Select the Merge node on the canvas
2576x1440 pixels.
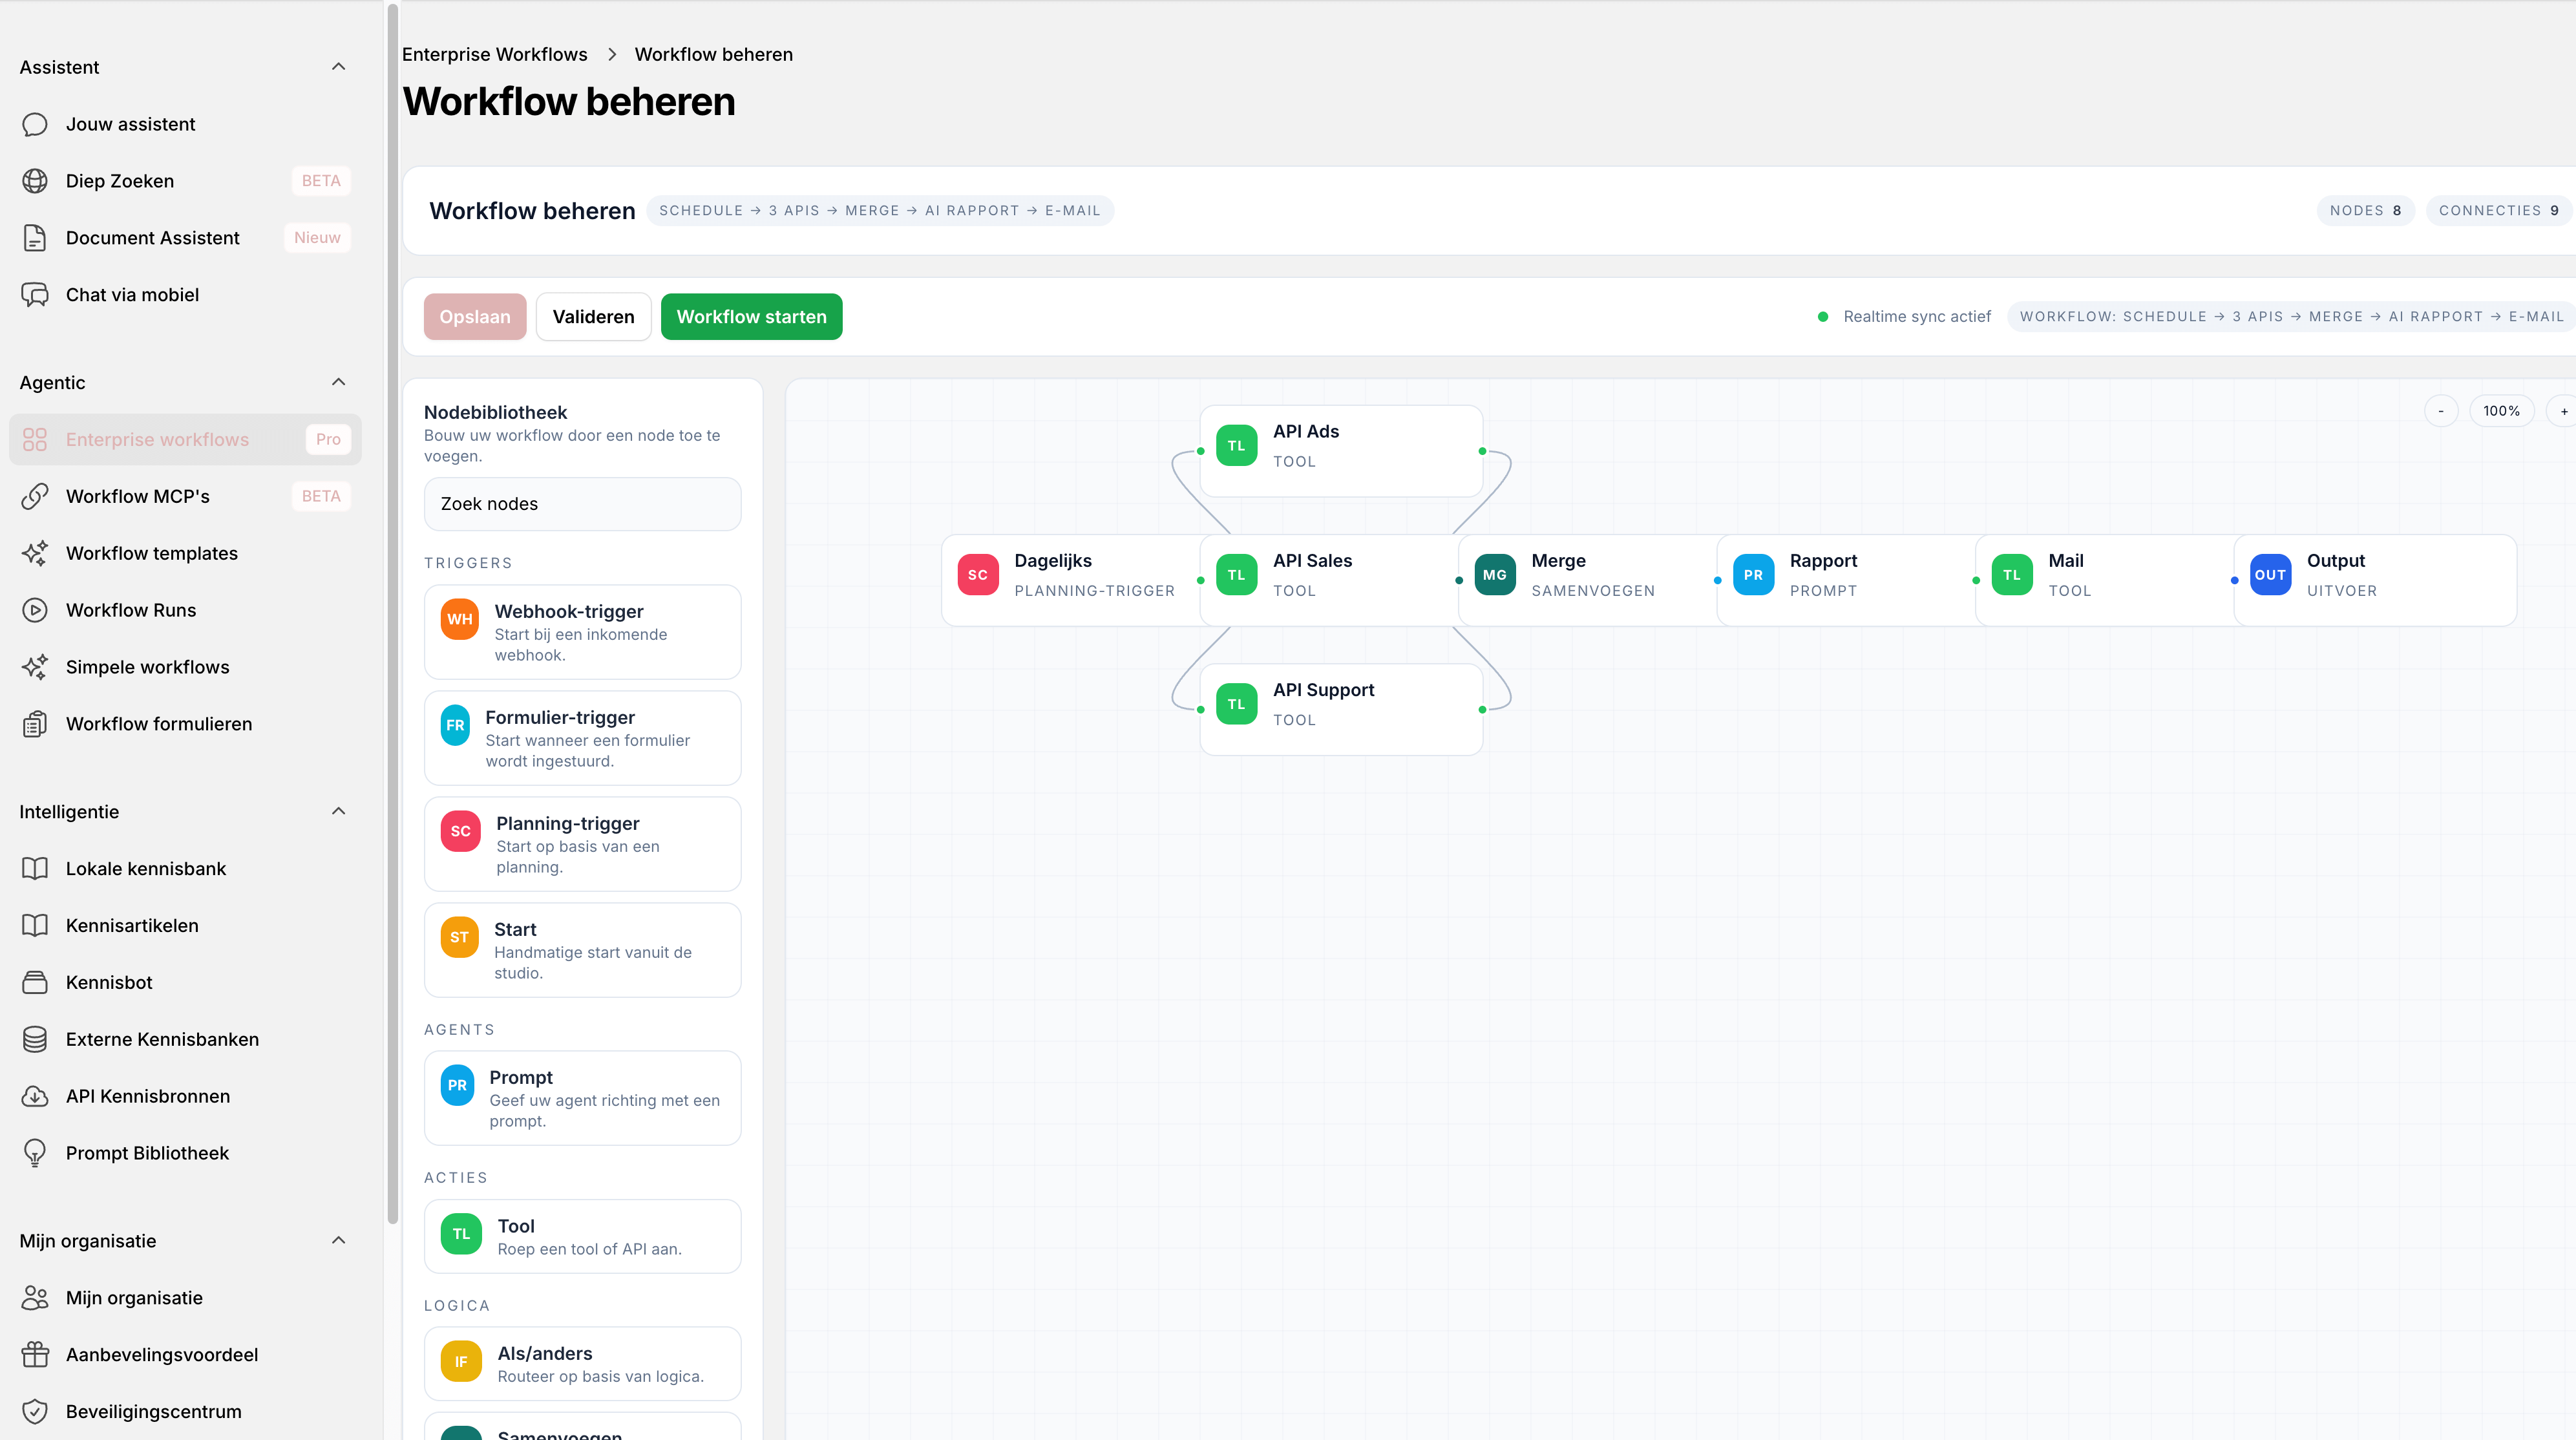[1585, 574]
